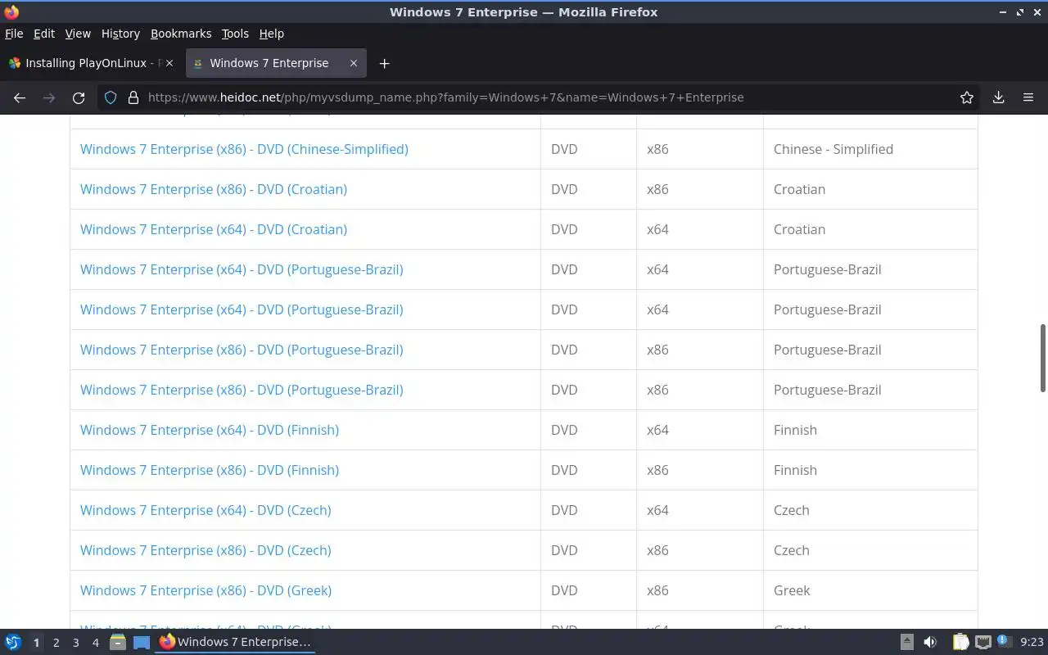The width and height of the screenshot is (1048, 655).
Task: Open the removable media tray icon
Action: [x=906, y=642]
